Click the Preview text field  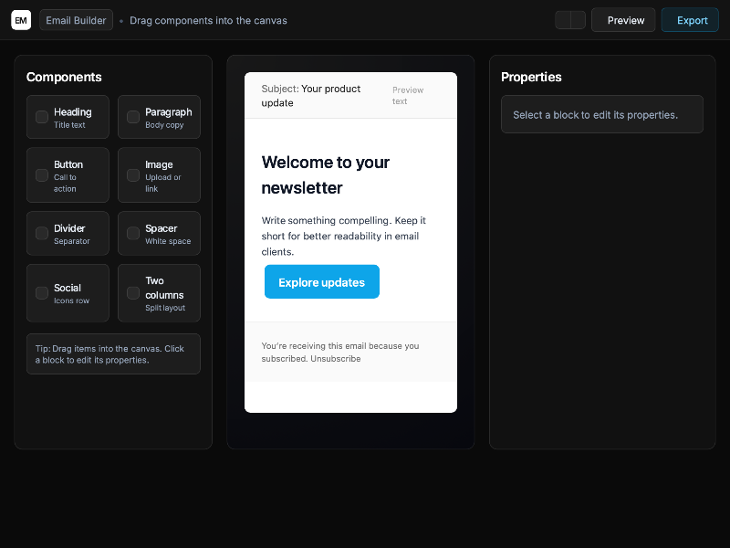(409, 95)
